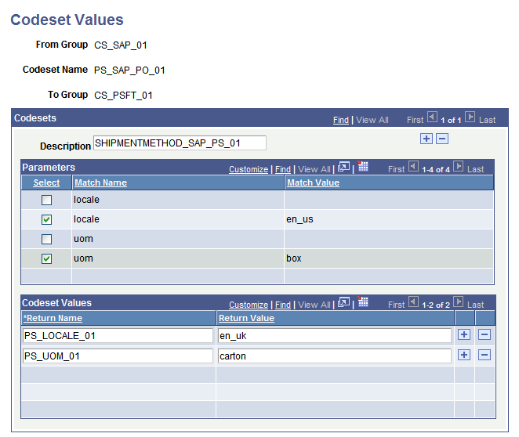The image size is (519, 437).
Task: Click View All text in Parameters grid
Action: pos(314,169)
